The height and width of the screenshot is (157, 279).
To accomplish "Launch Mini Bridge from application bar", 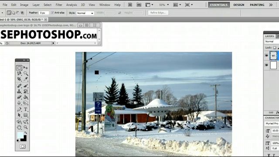I will click(139, 5).
